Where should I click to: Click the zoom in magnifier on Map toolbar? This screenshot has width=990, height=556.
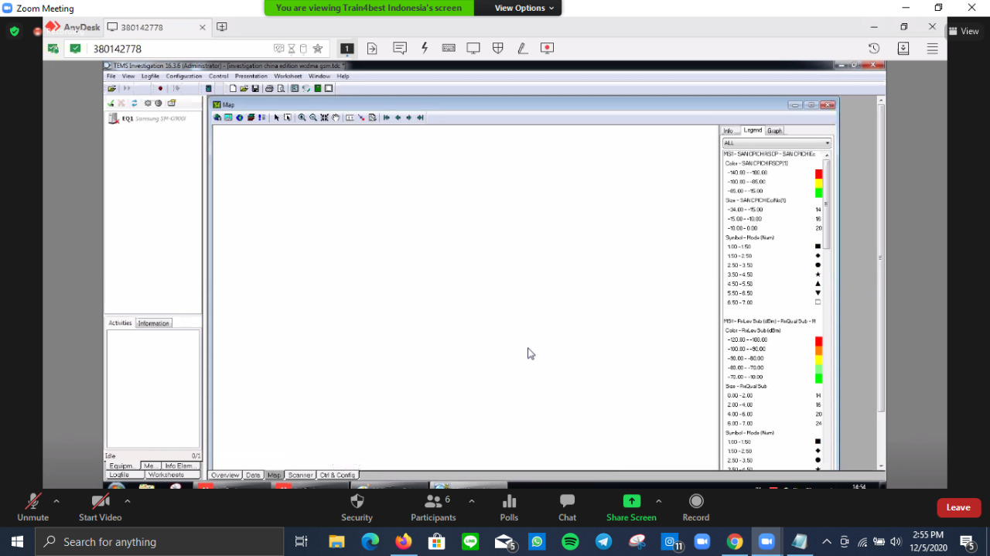pyautogui.click(x=302, y=118)
